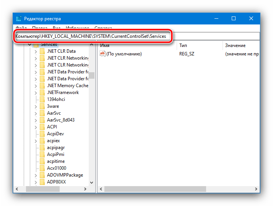The image size is (273, 206).
Task: Expand the acpiex key
Action: (x=36, y=141)
